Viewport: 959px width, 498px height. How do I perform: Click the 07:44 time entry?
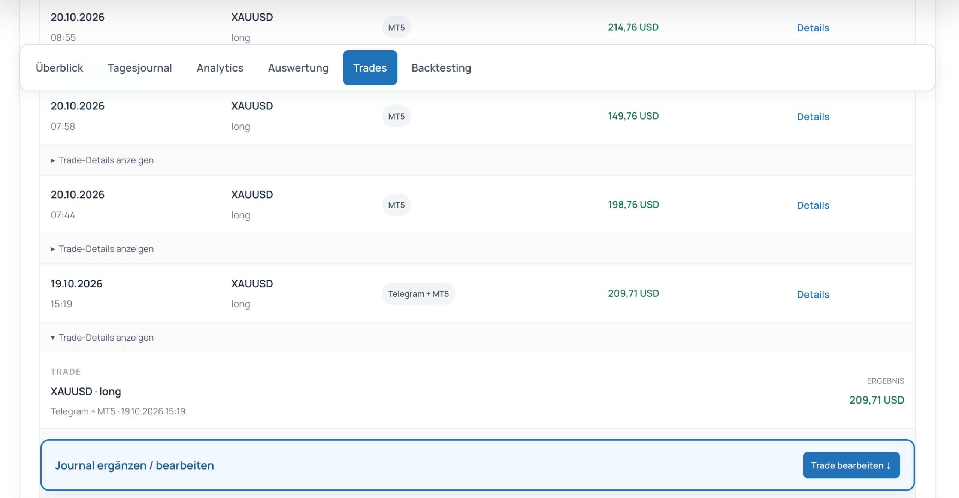point(63,215)
